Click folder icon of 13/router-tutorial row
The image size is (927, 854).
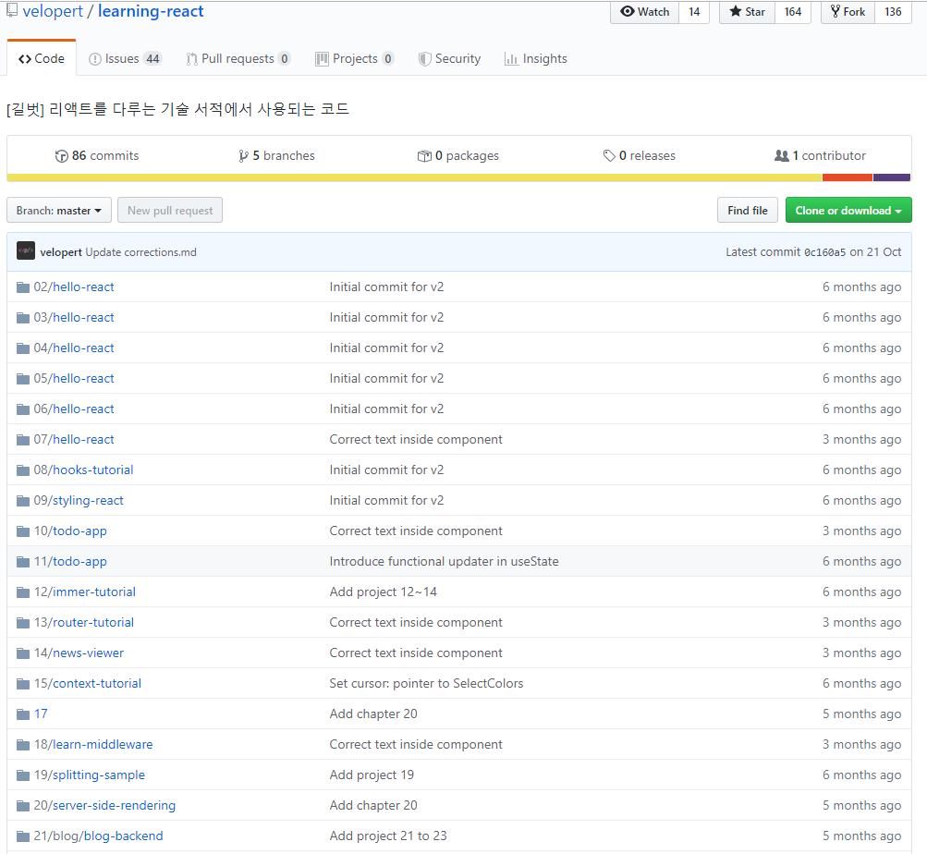(x=23, y=623)
